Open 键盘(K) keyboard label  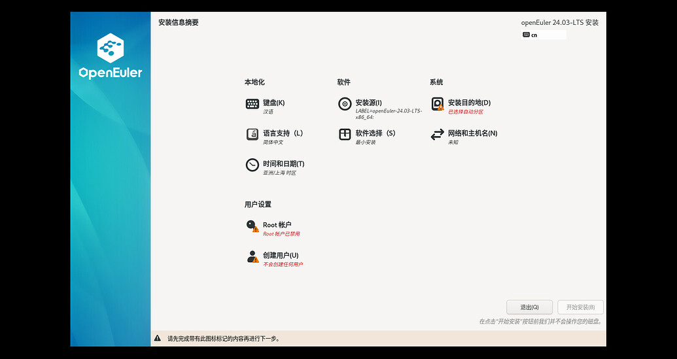pyautogui.click(x=273, y=103)
